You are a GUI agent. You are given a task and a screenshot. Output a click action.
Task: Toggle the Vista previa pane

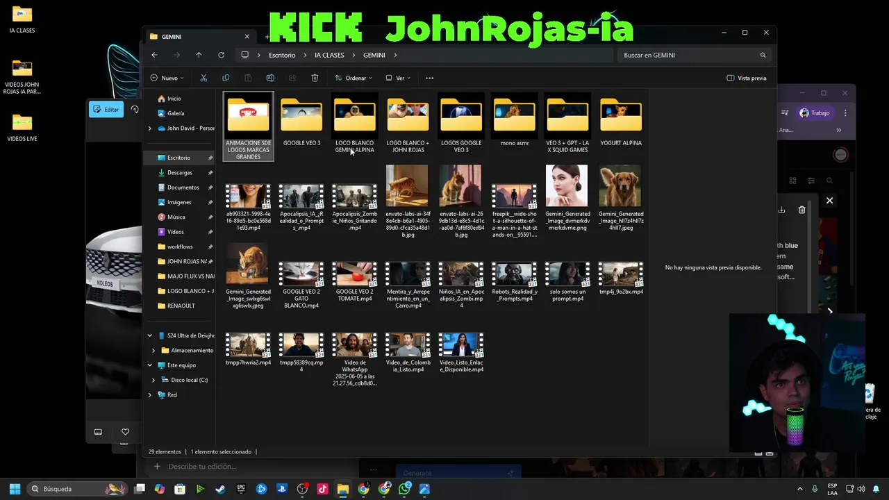click(x=747, y=78)
